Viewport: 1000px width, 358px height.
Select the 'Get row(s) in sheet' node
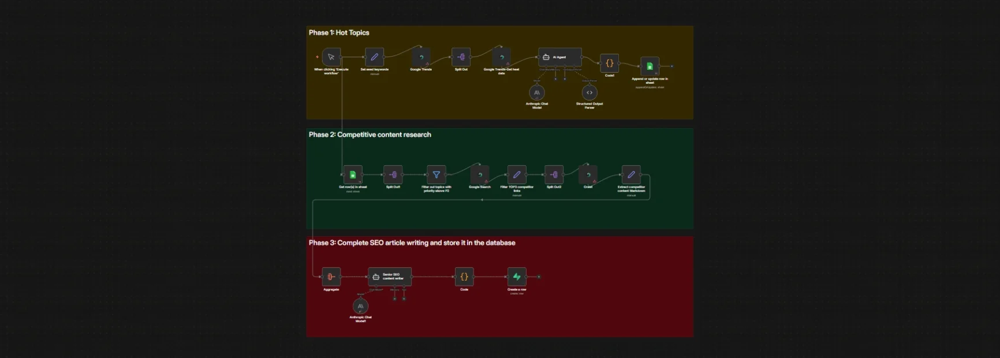(x=353, y=174)
